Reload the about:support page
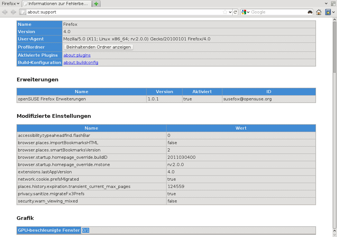 tap(235, 12)
